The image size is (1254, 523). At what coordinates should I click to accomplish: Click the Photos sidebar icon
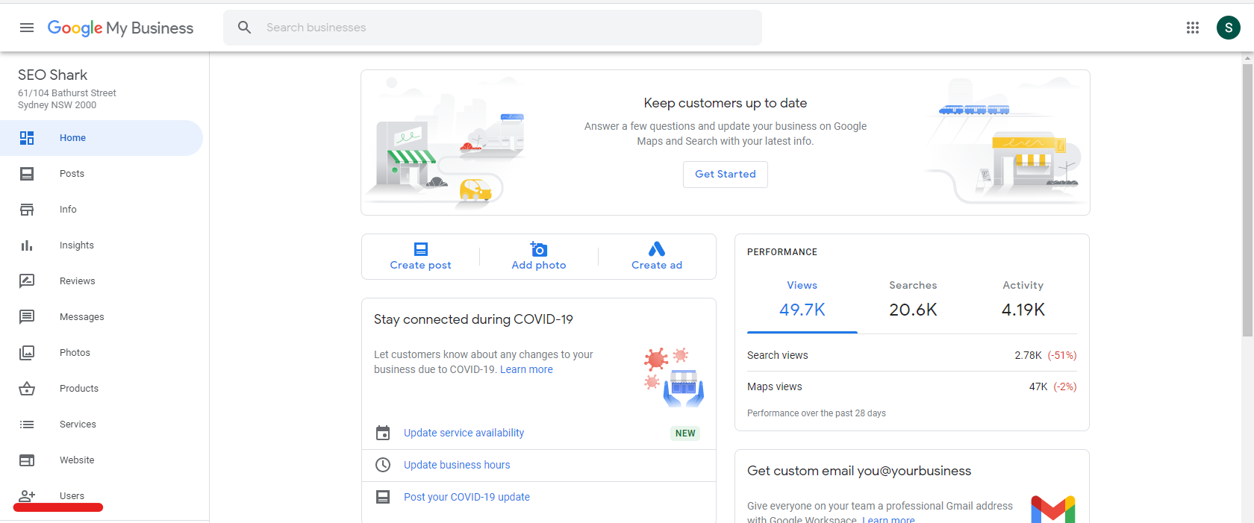27,353
